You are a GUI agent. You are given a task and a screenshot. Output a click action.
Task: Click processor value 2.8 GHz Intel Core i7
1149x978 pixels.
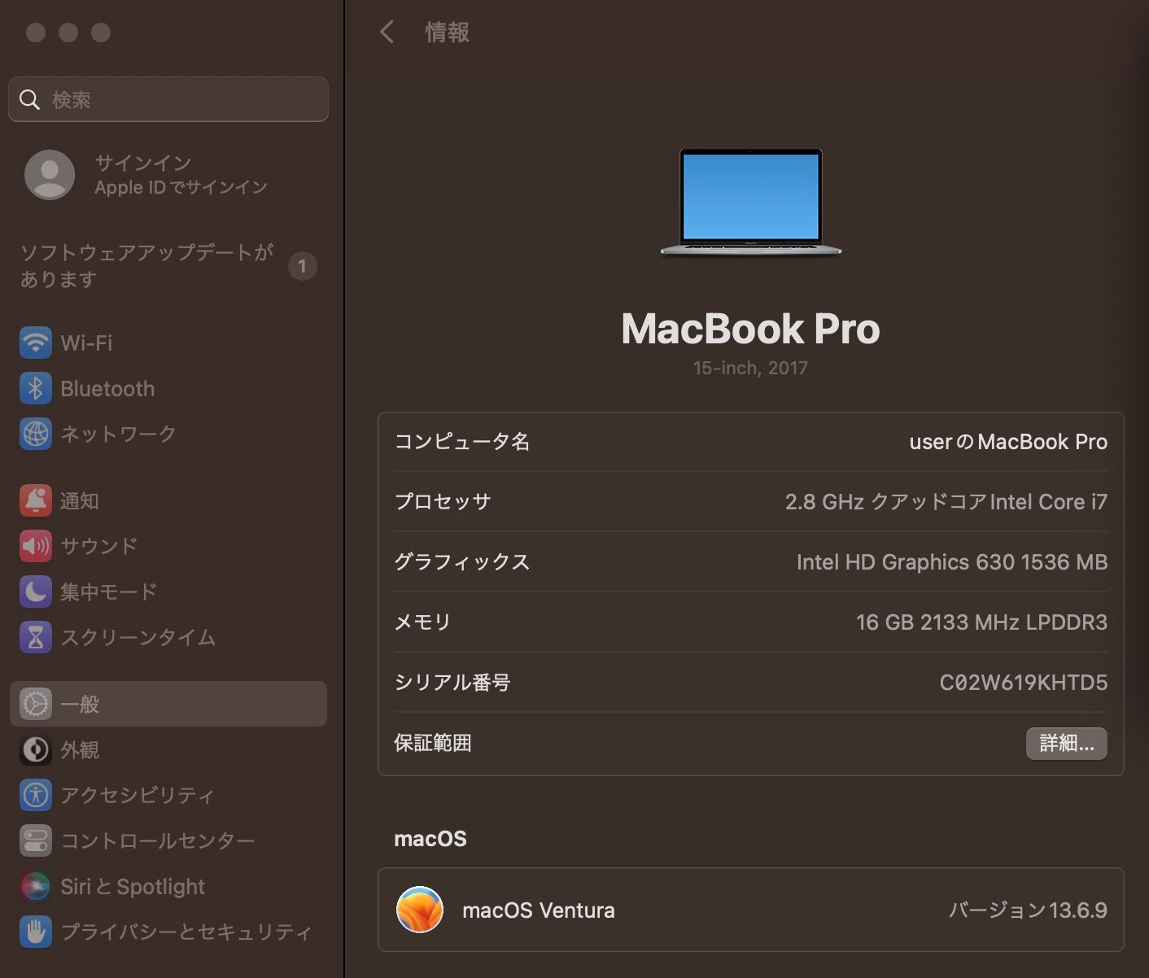946,502
